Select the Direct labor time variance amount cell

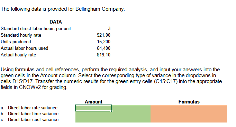[93, 114]
